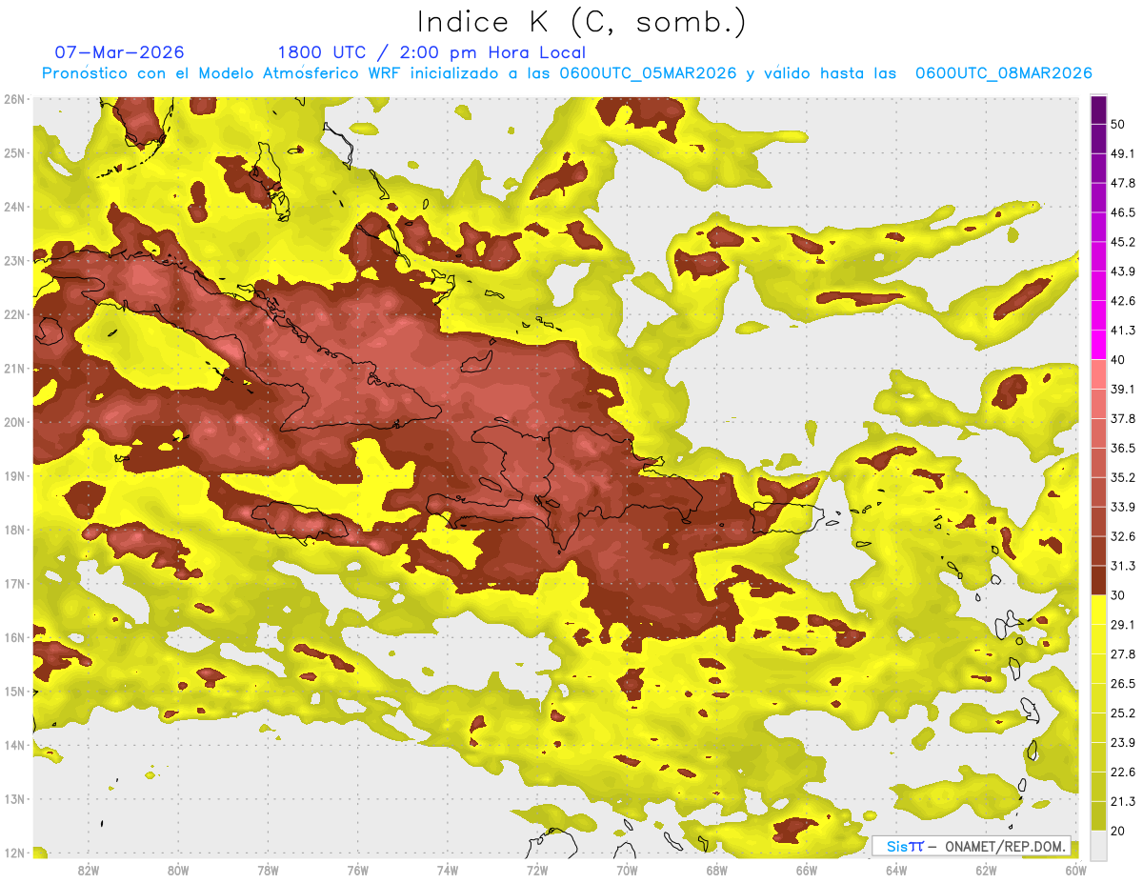This screenshot has width=1143, height=883.
Task: Click the '68W' longitude label
Action: (716, 871)
